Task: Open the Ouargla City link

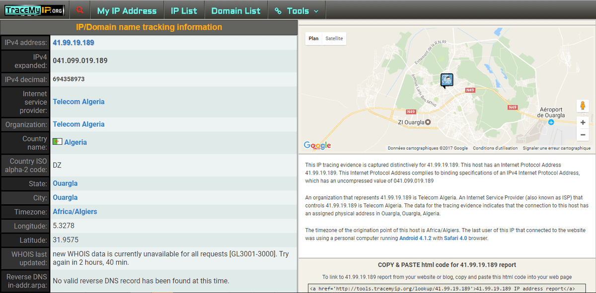Action: point(65,197)
